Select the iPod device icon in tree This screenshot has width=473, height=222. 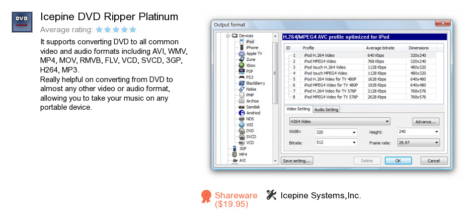(x=242, y=42)
